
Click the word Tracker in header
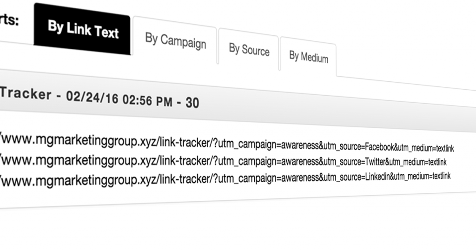pyautogui.click(x=26, y=93)
